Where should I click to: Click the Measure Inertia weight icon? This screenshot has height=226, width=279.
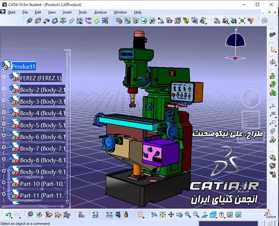(x=126, y=215)
